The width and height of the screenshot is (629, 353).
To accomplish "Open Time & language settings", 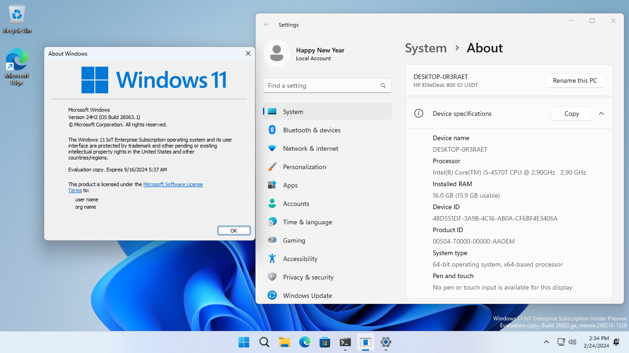I will pyautogui.click(x=327, y=222).
